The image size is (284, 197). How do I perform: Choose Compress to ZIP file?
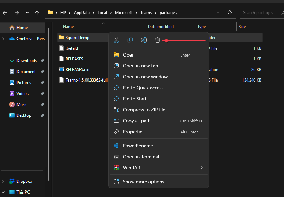pos(158,110)
